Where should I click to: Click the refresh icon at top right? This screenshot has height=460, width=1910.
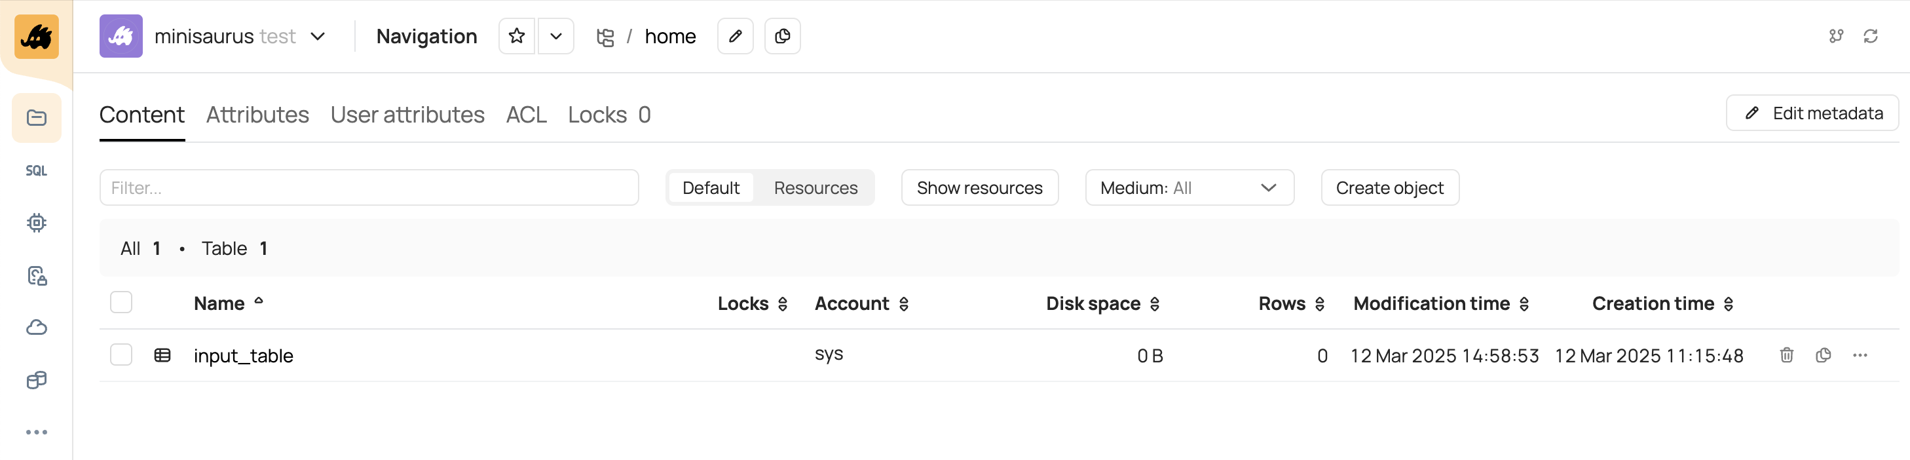click(1870, 36)
